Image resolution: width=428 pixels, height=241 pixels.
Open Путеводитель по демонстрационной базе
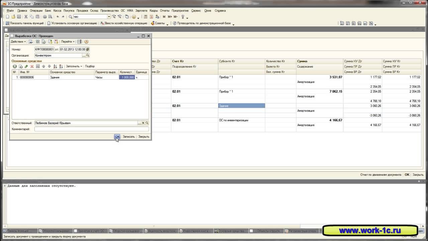(x=202, y=23)
